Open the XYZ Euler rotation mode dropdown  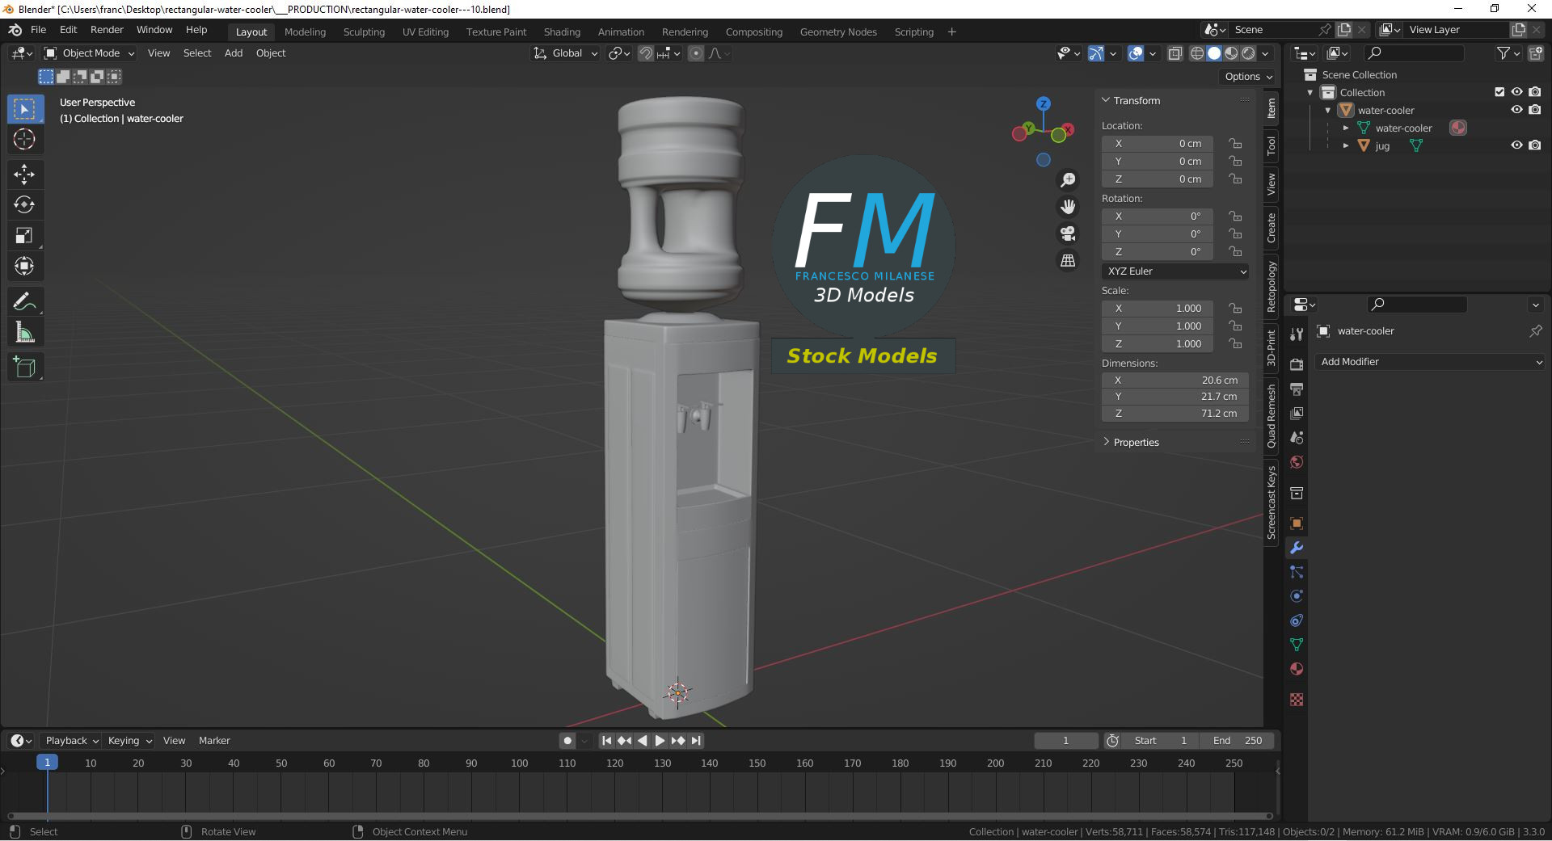[x=1175, y=271]
